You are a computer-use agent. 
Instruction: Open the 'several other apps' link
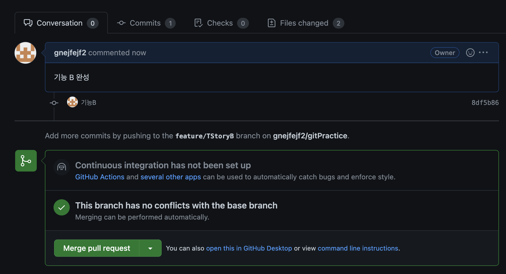pyautogui.click(x=171, y=177)
